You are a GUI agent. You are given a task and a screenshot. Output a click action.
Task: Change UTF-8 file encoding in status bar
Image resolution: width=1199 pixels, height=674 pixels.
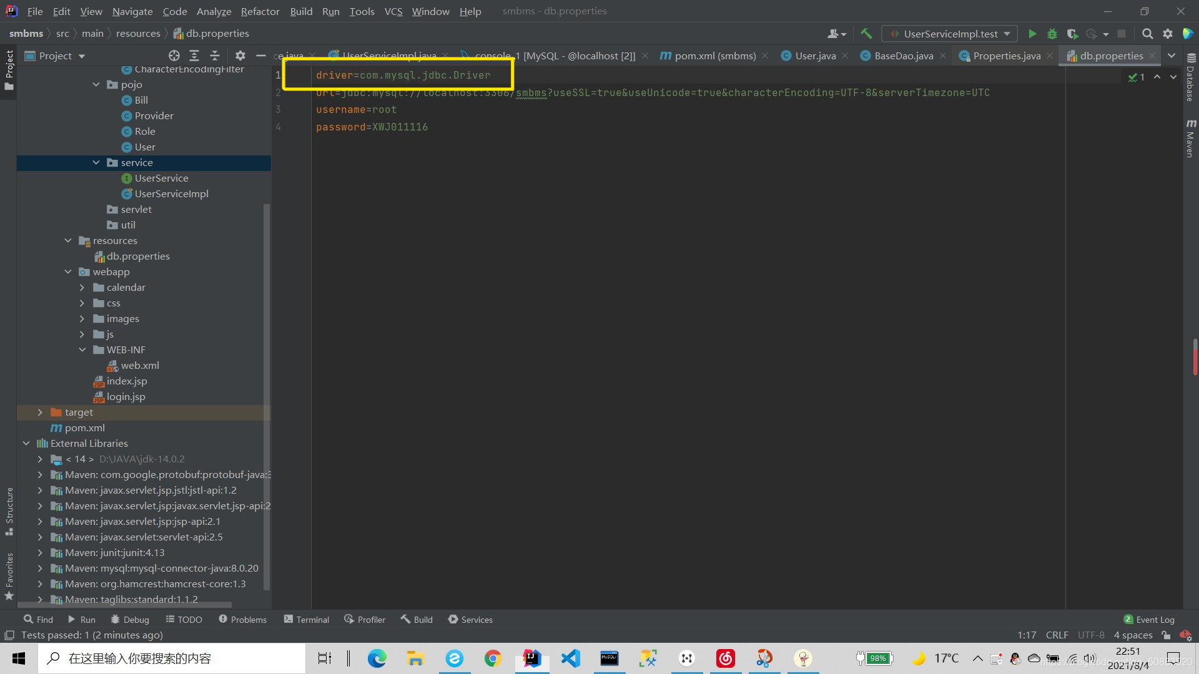[1091, 635]
